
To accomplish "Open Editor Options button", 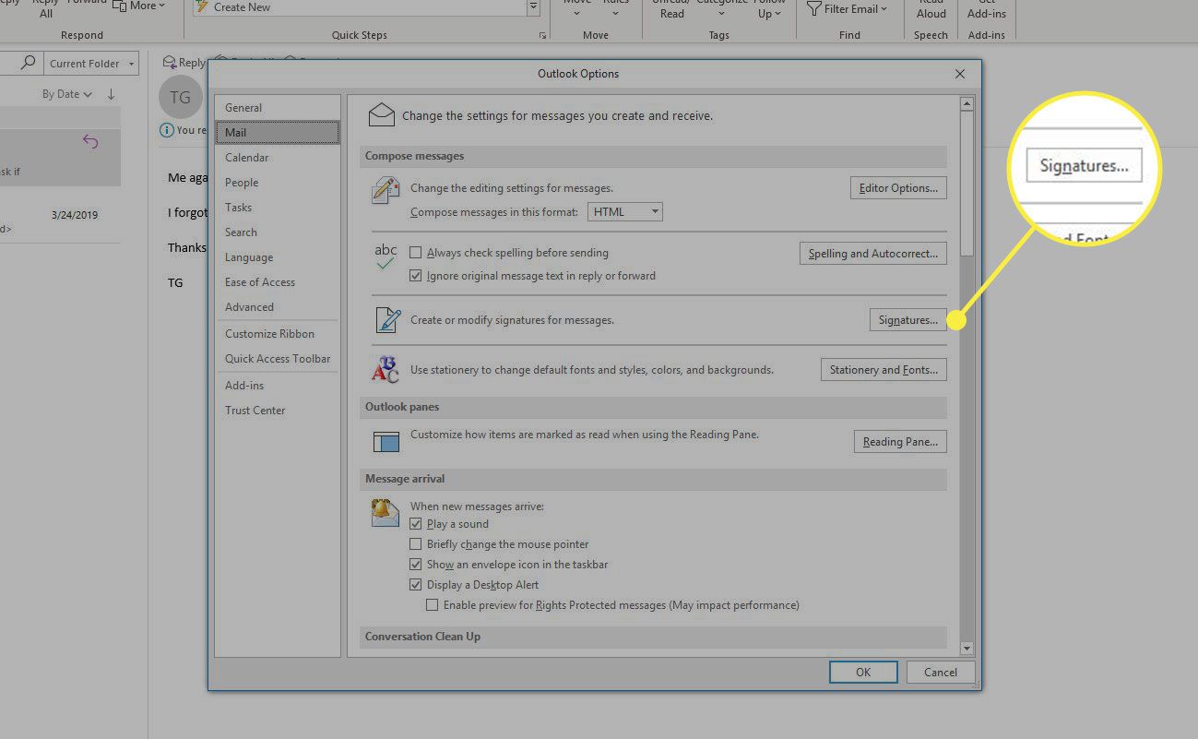I will 898,188.
